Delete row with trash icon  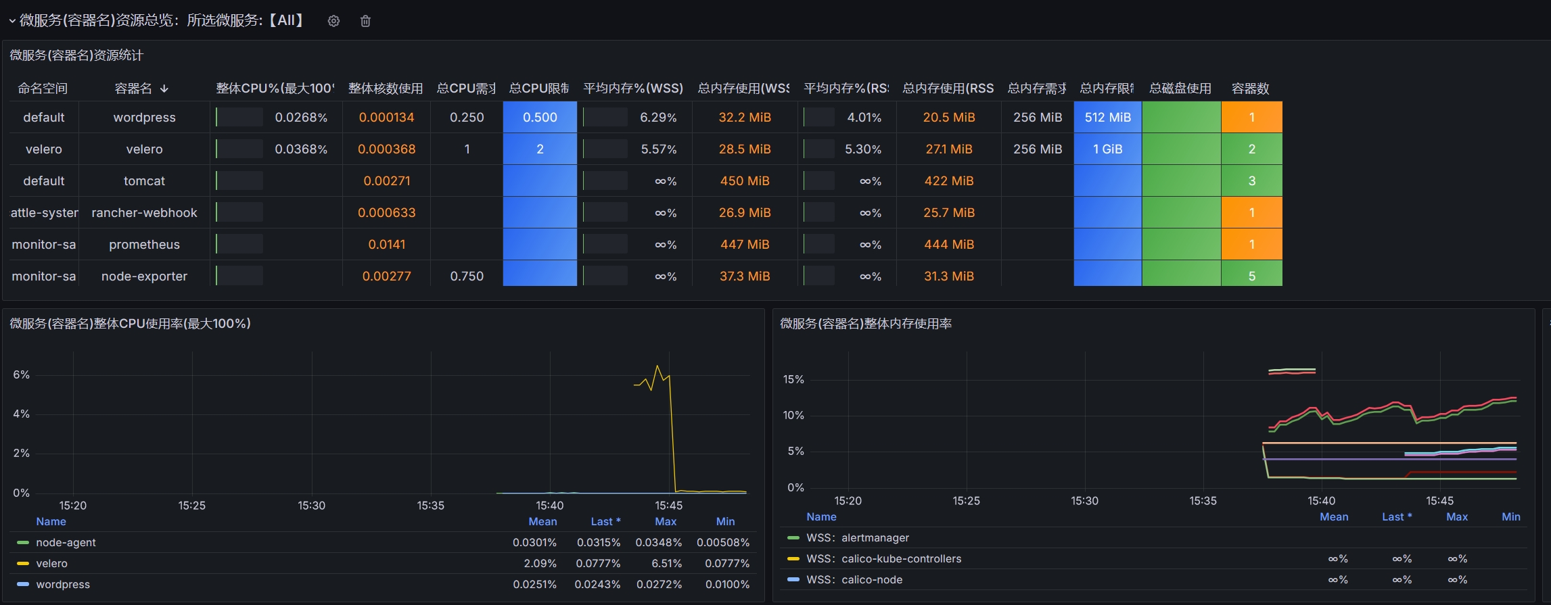(365, 21)
